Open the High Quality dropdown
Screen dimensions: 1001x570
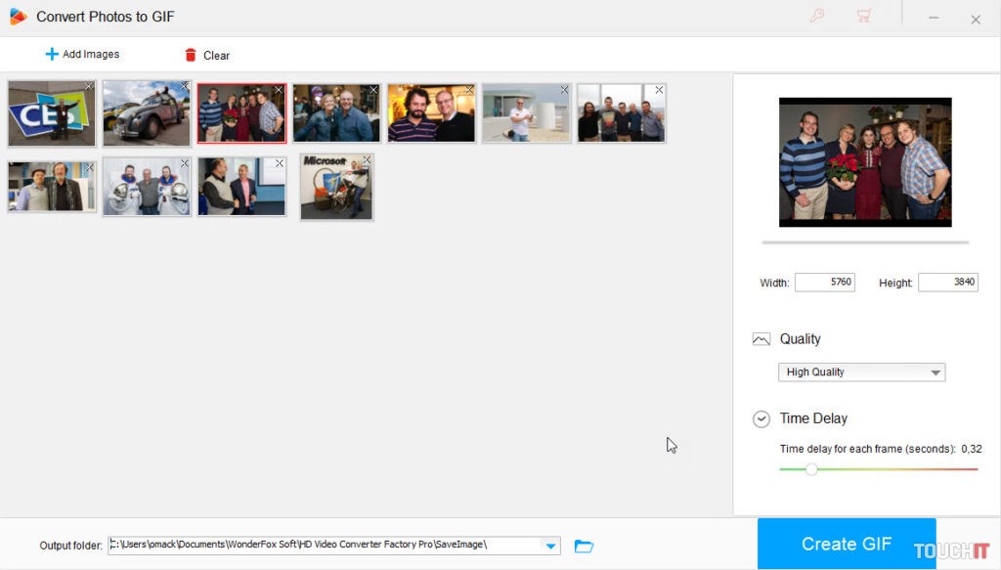click(x=861, y=373)
